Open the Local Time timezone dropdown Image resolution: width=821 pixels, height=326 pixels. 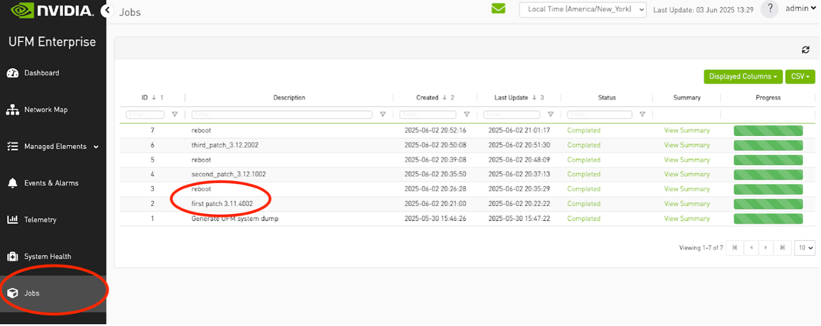582,9
